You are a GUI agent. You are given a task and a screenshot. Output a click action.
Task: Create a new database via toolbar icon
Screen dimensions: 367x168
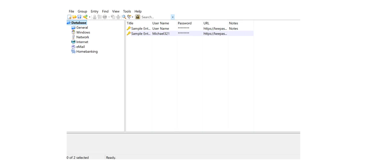pyautogui.click(x=69, y=17)
